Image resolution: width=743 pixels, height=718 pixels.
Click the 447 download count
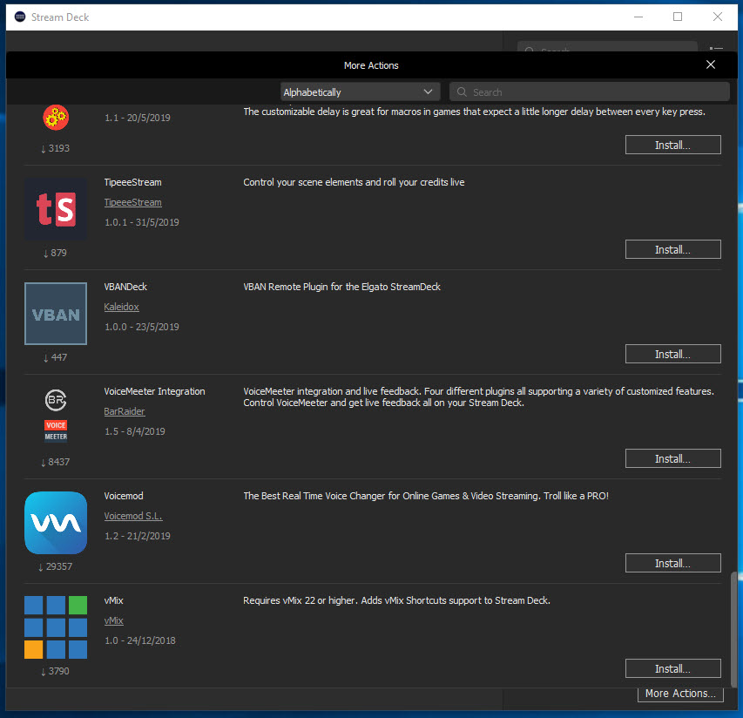pos(55,357)
